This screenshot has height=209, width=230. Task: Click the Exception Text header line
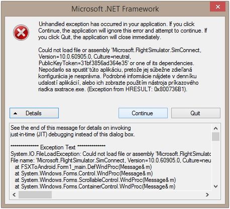click(58, 147)
